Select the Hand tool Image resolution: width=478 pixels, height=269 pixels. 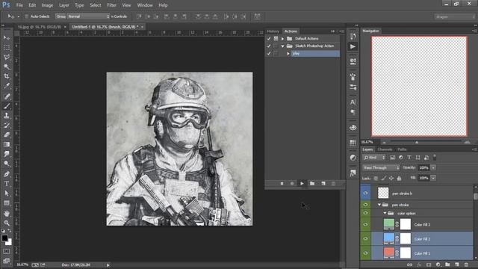pyautogui.click(x=7, y=213)
